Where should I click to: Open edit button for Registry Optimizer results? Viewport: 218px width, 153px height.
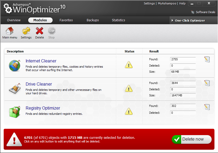[x=207, y=107]
